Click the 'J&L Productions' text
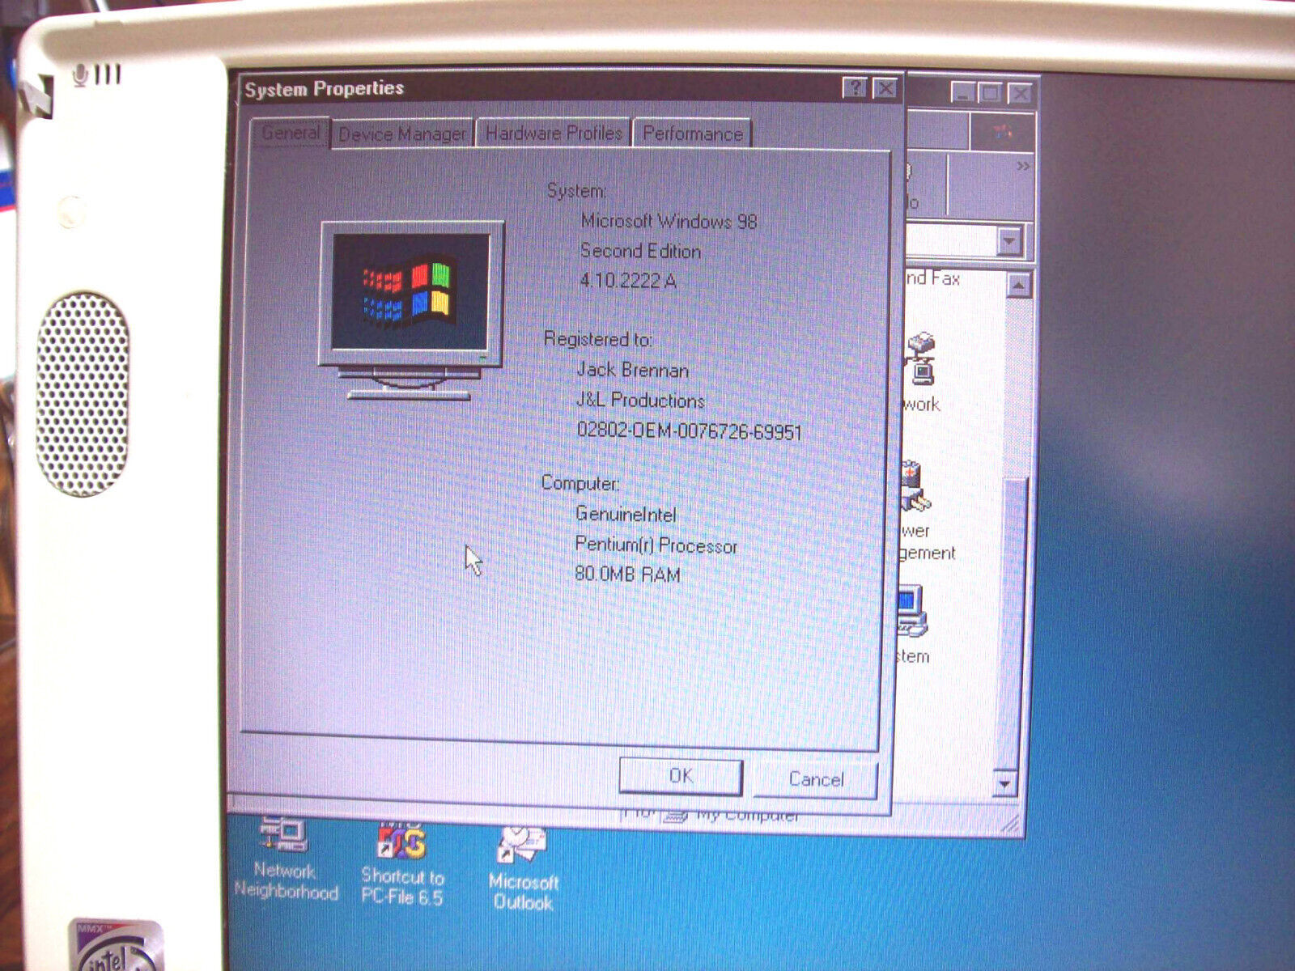Viewport: 1295px width, 971px height. coord(640,400)
